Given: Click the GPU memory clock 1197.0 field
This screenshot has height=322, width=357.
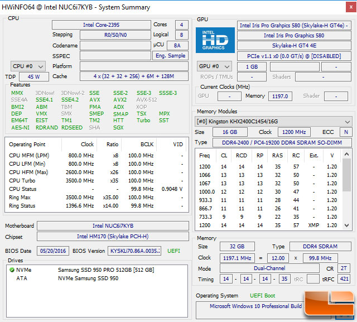Looking at the screenshot, I should [280, 97].
